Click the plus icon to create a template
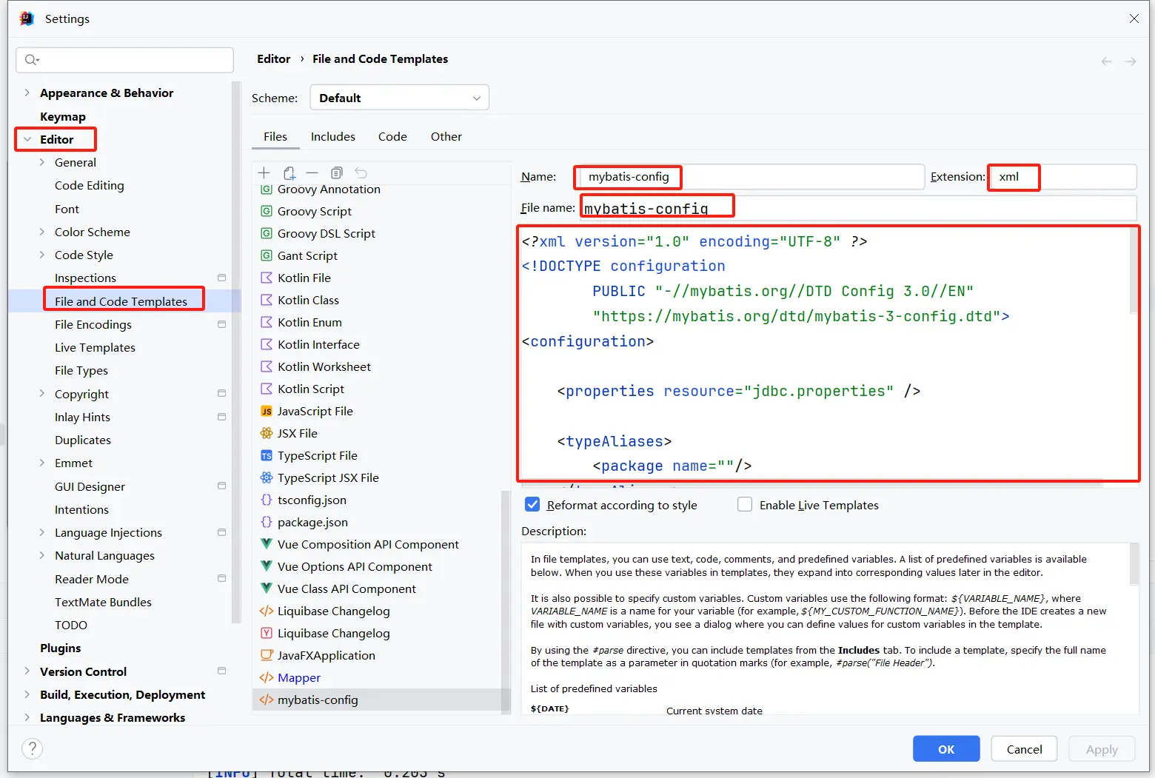The width and height of the screenshot is (1155, 778). tap(264, 173)
